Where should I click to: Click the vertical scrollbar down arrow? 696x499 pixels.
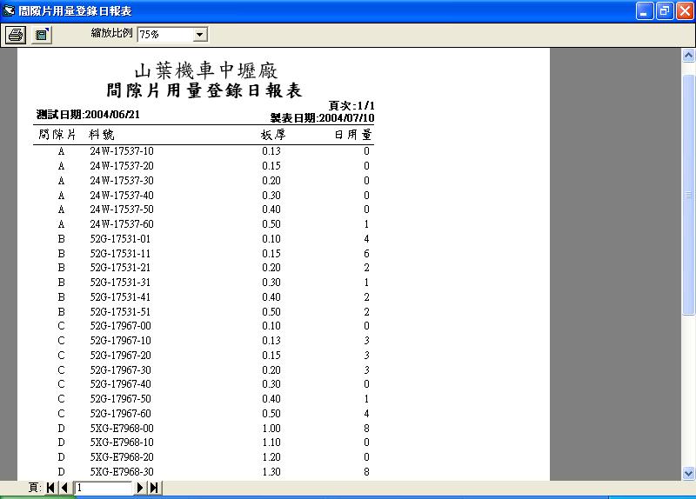(x=688, y=473)
